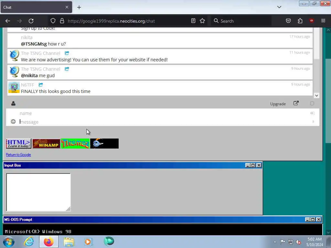
Task: Toggle reader view icon in address bar
Action: click(193, 21)
